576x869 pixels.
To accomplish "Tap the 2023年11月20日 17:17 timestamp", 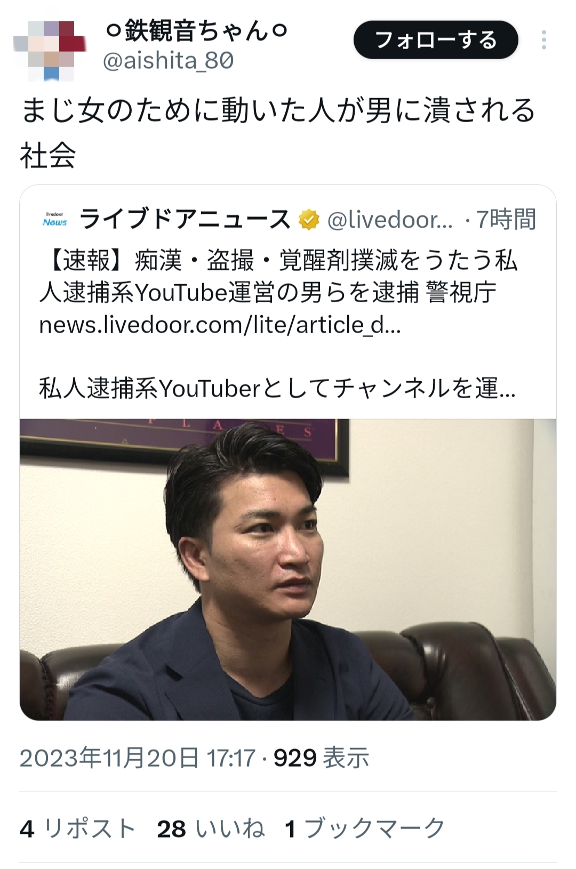I will pos(138,758).
